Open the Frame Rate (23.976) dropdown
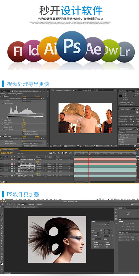 coord(123,122)
